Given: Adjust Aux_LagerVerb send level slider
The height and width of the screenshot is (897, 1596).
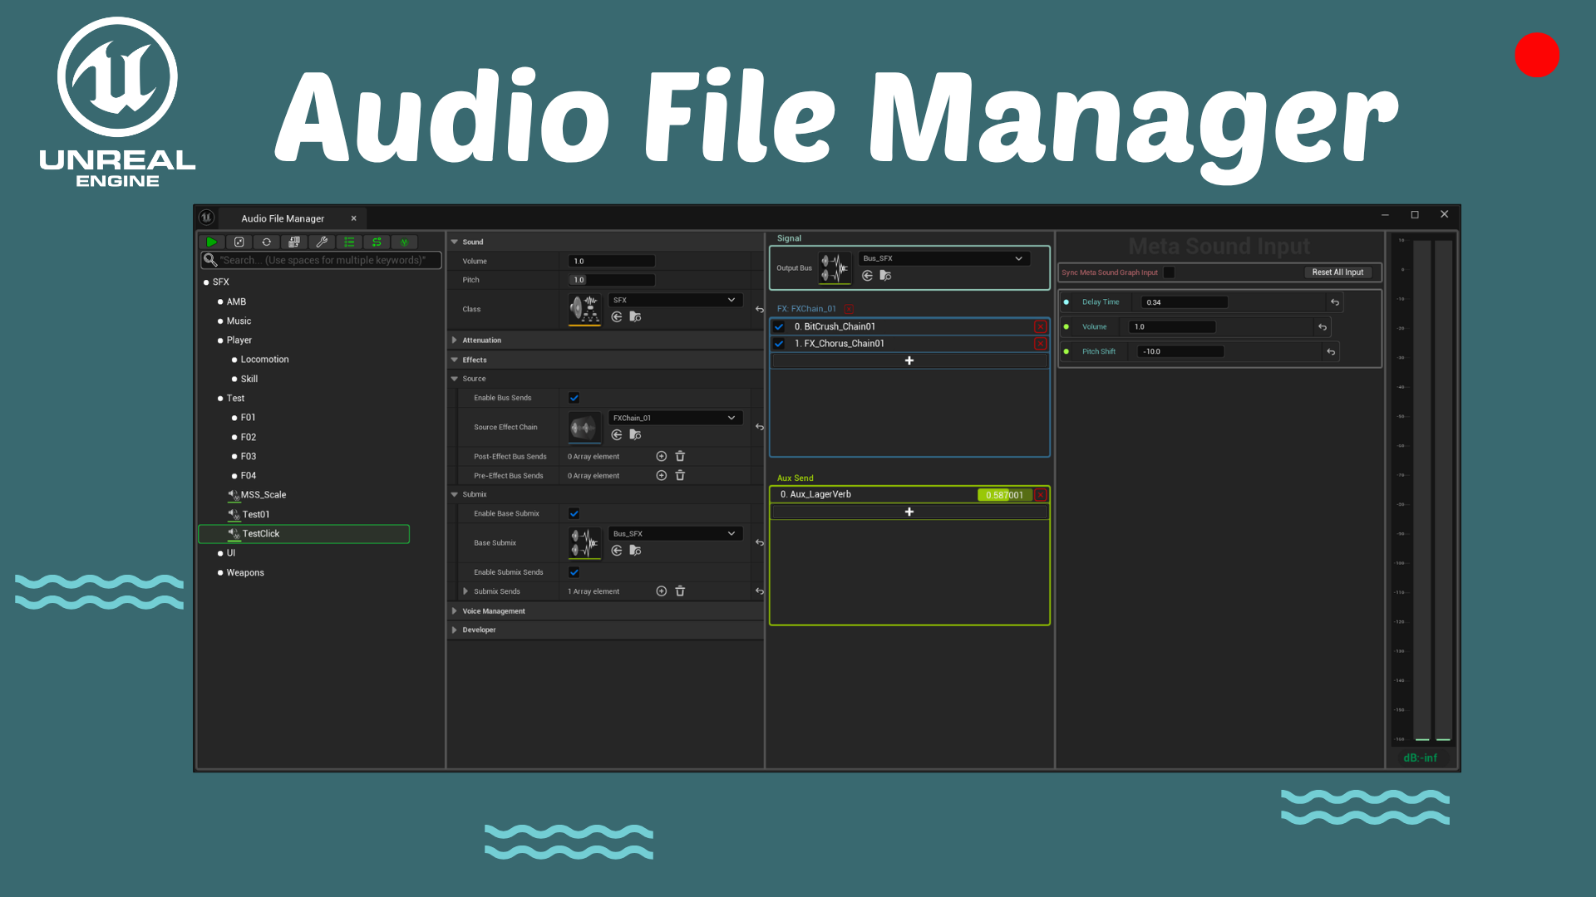Looking at the screenshot, I should (1004, 495).
